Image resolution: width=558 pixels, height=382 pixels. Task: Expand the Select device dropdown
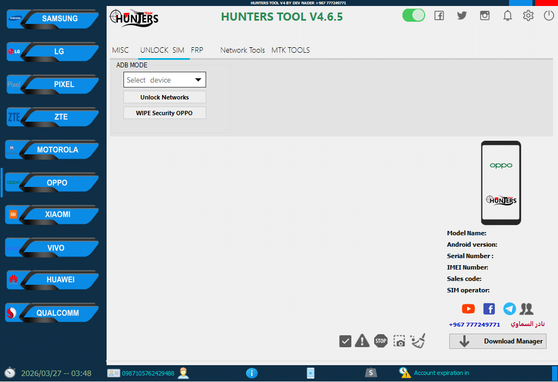(165, 80)
